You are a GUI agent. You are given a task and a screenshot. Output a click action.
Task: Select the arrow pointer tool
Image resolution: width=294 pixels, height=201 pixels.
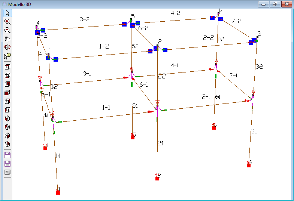pyautogui.click(x=7, y=13)
